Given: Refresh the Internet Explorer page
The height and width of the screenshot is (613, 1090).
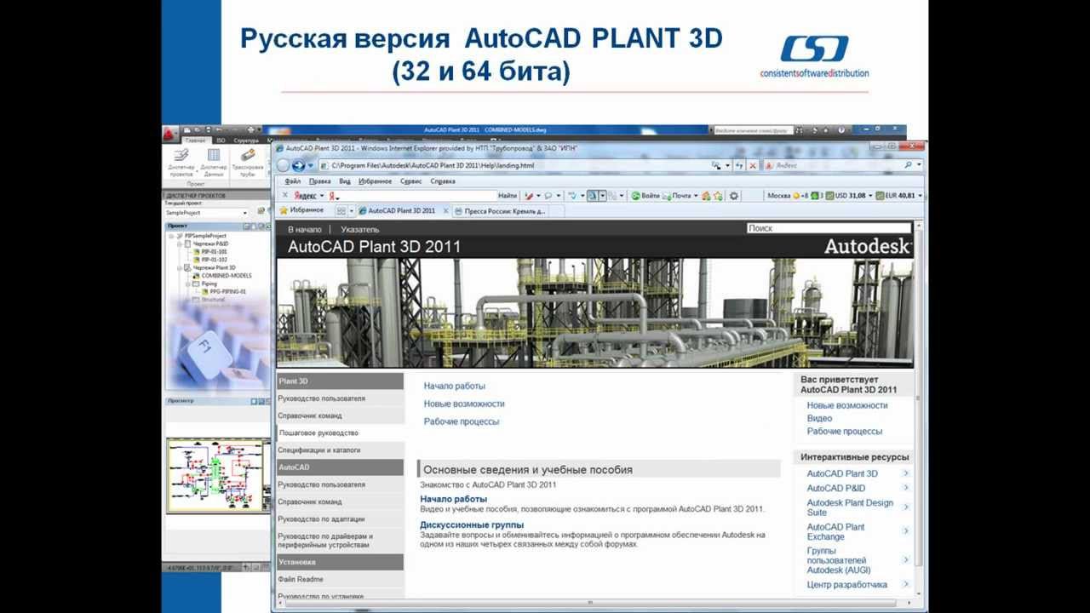Looking at the screenshot, I should (739, 165).
